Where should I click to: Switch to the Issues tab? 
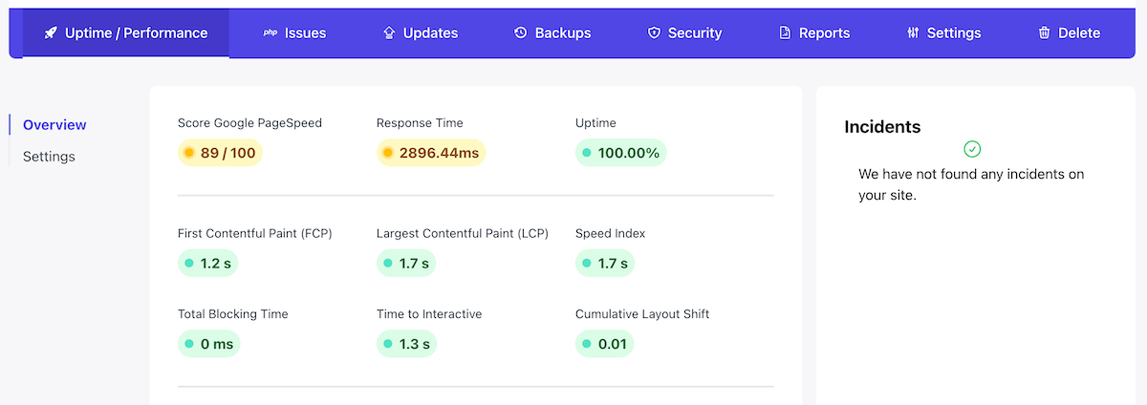[294, 32]
